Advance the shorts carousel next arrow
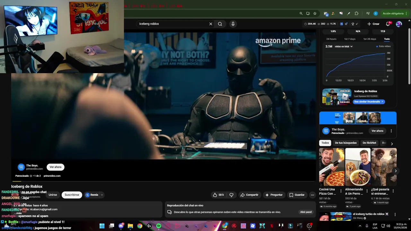Image resolution: width=411 pixels, height=231 pixels. point(396,171)
